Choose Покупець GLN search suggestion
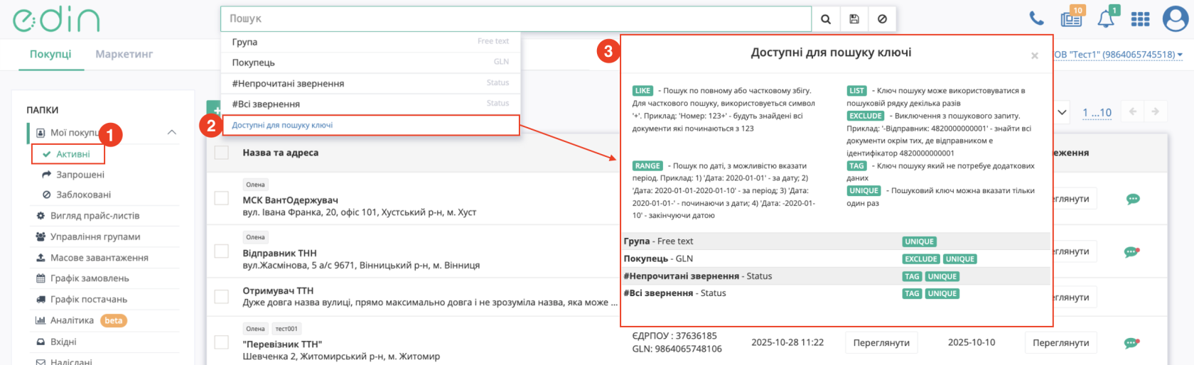1194x365 pixels. point(370,62)
